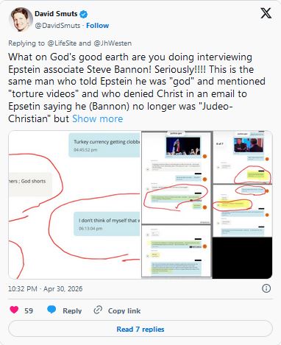Expand tweet text with Show more
Image resolution: width=281 pixels, height=345 pixels.
(x=97, y=118)
